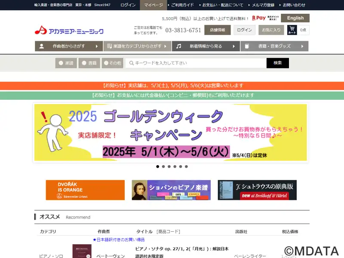The image size is (344, 258).
Task: Open ご利用ガイド menu item
Action: (x=182, y=5)
